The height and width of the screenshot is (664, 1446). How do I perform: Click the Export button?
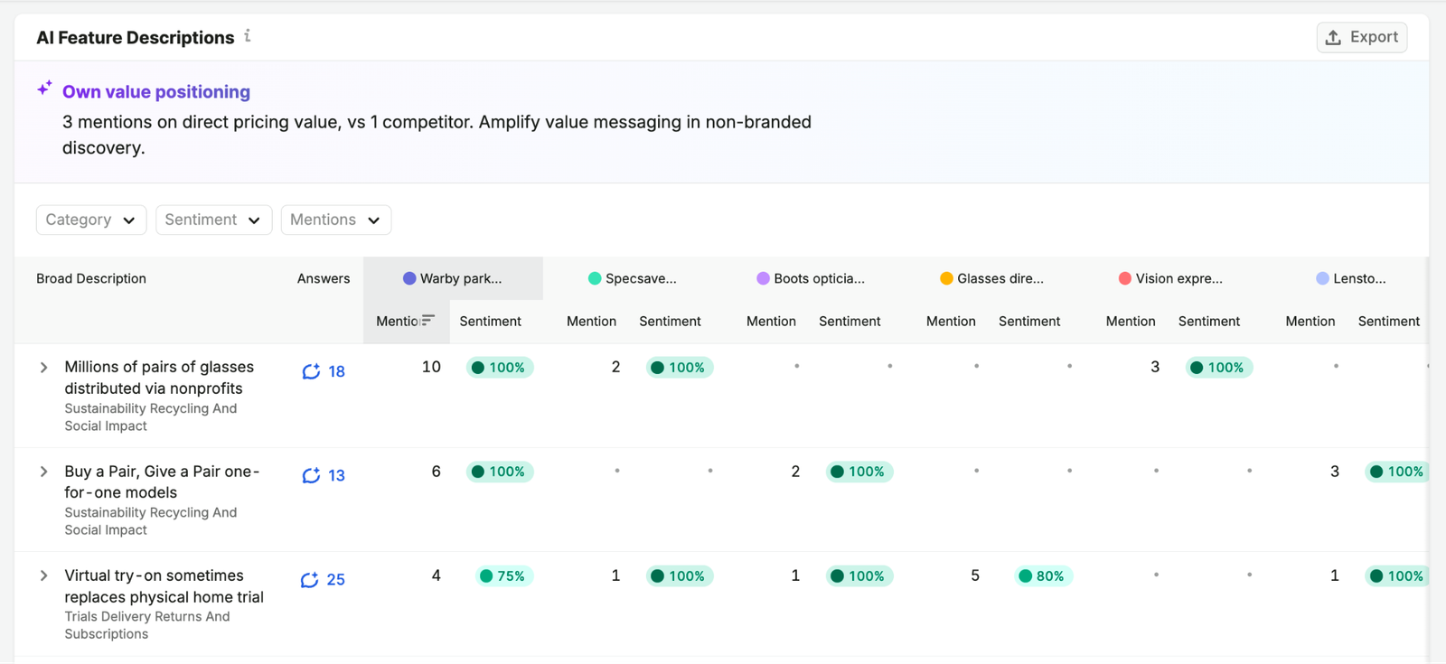1361,37
